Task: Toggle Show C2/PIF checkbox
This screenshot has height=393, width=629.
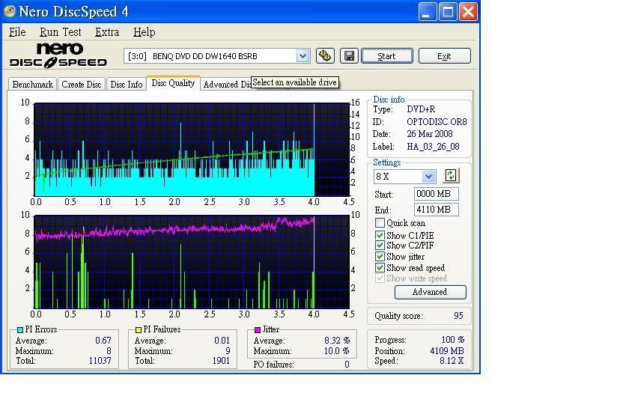Action: (380, 246)
